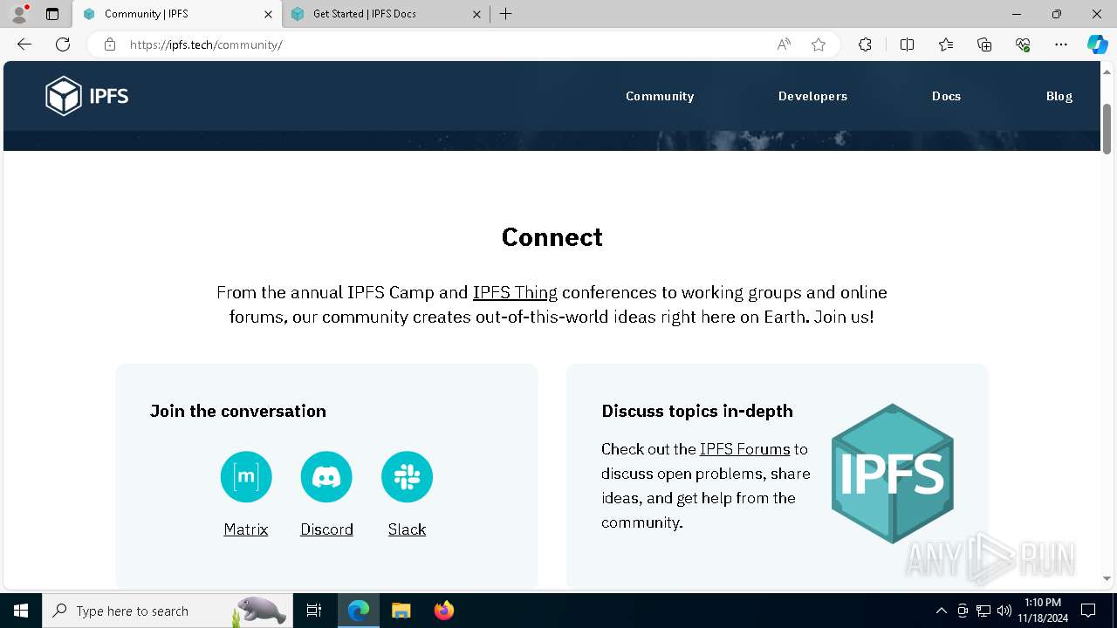Go back to previous page
1117x628 pixels.
coord(24,44)
